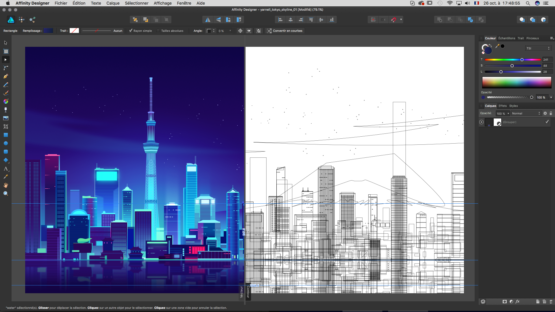Screen dimensions: 555x312
Task: Click the layer opacity 100 % field
Action: [501, 114]
